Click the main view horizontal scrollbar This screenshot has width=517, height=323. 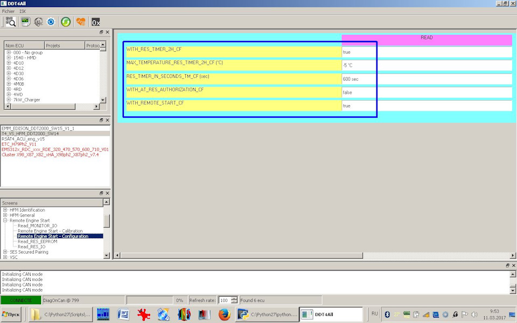tap(242, 255)
